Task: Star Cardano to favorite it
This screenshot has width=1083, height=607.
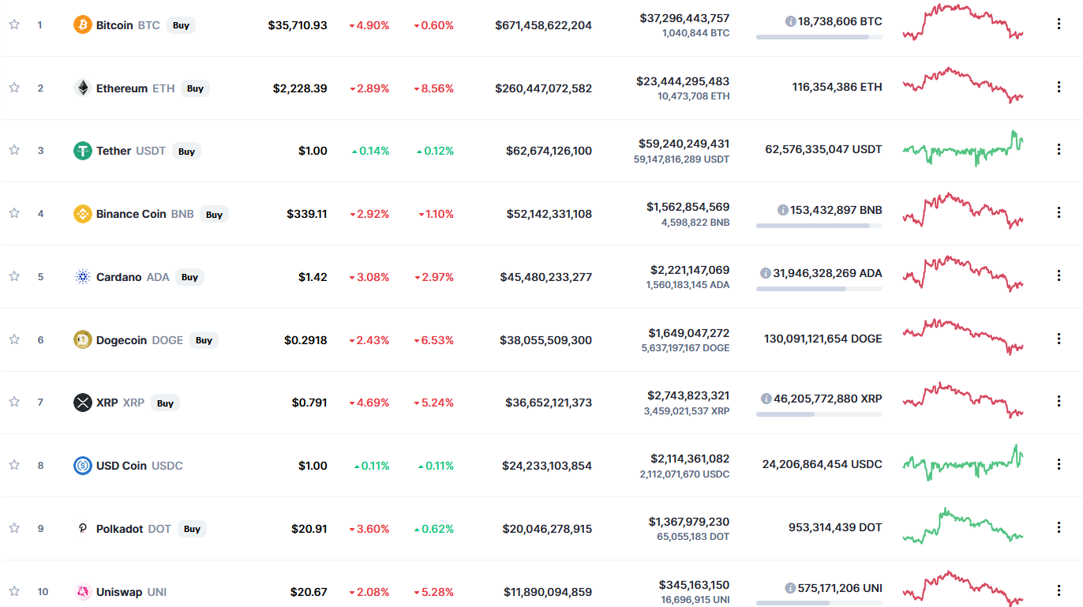Action: pyautogui.click(x=13, y=276)
